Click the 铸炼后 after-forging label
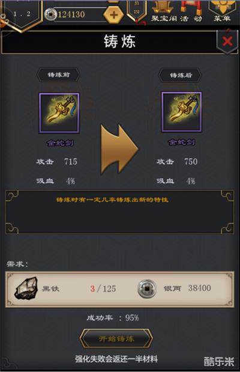Image resolution: width=240 pixels, height=372 pixels. click(x=181, y=75)
